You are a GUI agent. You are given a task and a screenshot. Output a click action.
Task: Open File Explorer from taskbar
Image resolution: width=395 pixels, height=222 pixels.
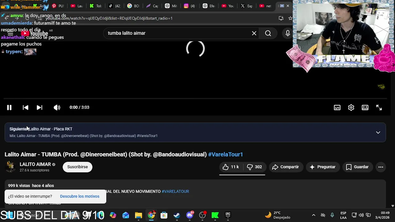pyautogui.click(x=139, y=215)
